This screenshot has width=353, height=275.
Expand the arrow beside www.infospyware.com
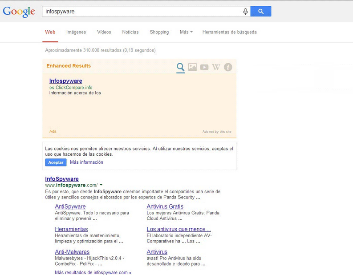[101, 185]
